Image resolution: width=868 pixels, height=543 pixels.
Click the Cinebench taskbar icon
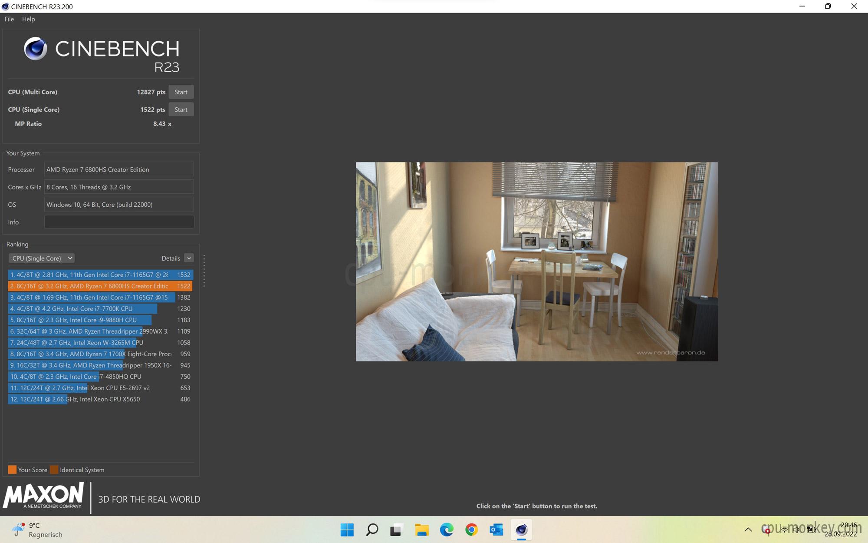(521, 530)
